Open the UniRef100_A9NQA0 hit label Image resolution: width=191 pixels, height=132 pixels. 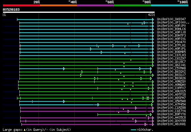pyautogui.click(x=171, y=85)
